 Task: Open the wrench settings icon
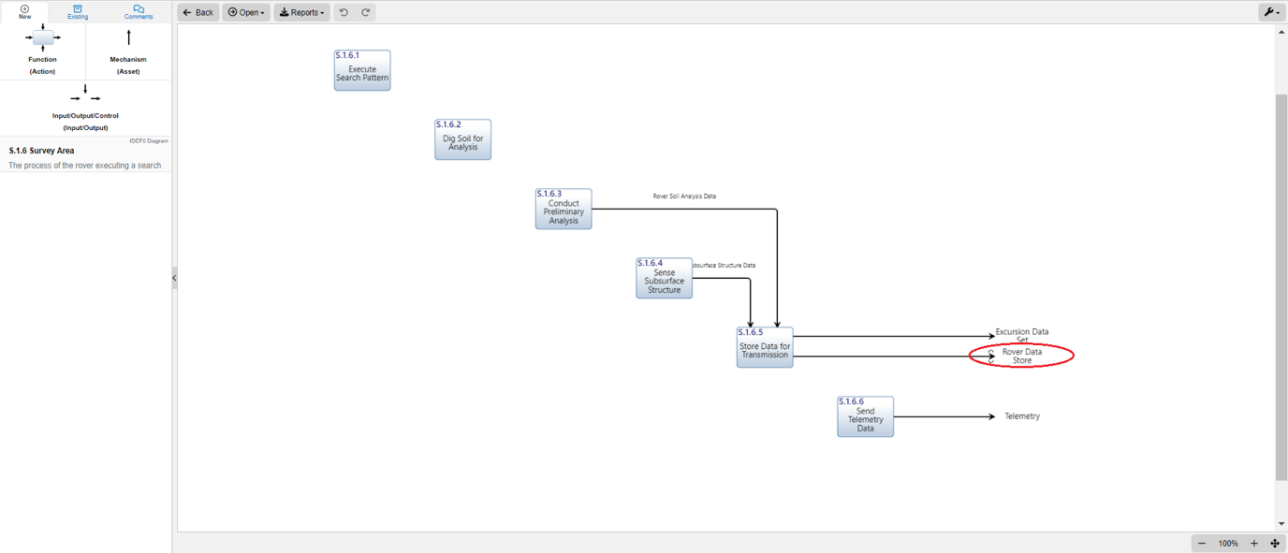click(x=1271, y=12)
